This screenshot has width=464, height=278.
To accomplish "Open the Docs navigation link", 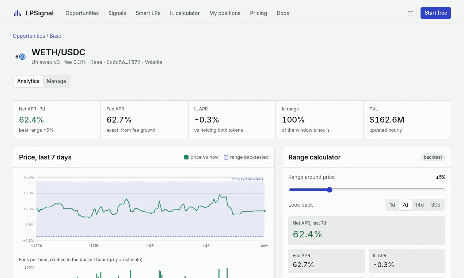I will (283, 13).
